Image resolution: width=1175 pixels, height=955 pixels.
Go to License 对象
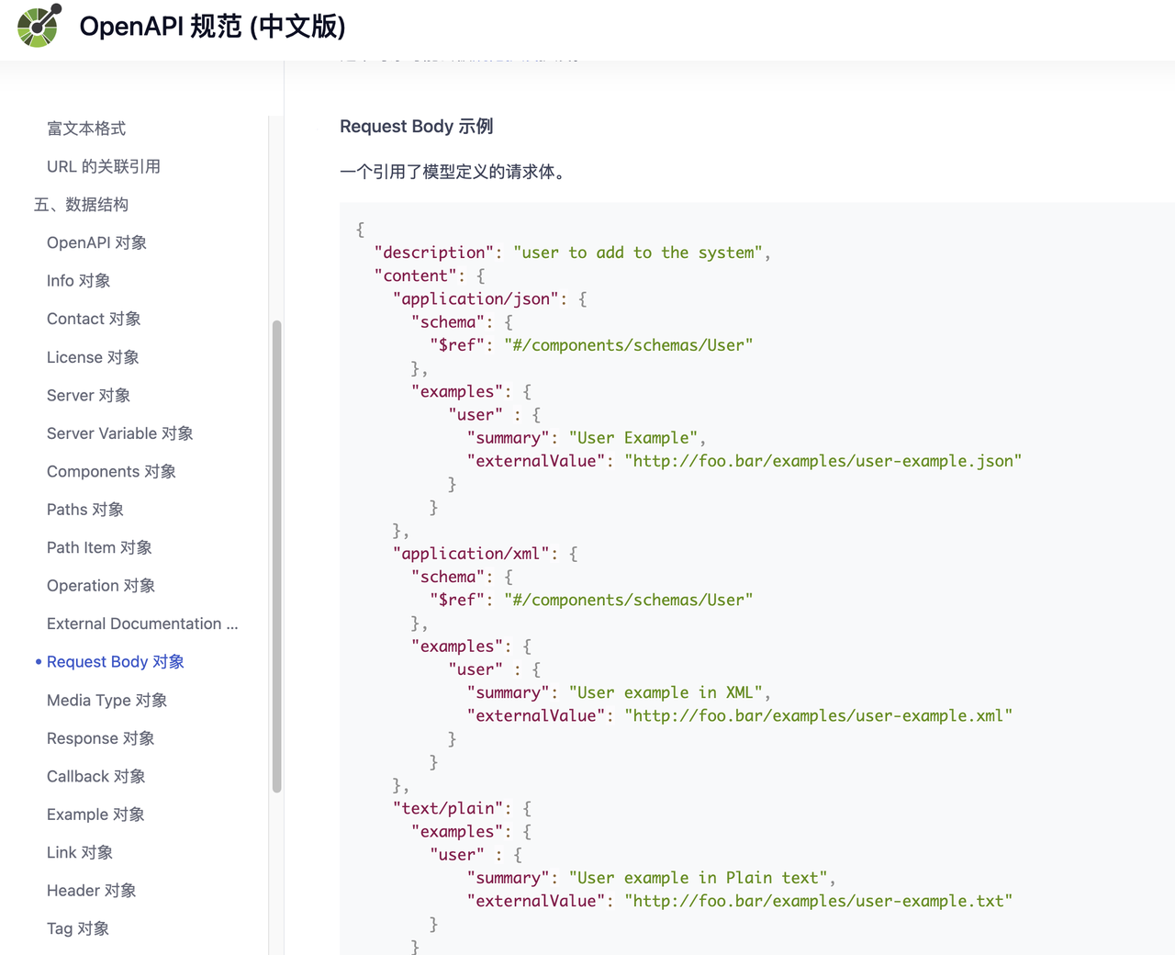(92, 357)
